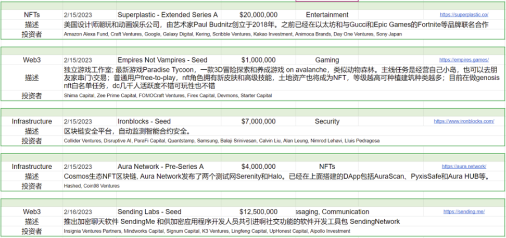This screenshot has height=238, width=506.
Task: Select the Paradise Tycoon description text
Action: [282, 78]
